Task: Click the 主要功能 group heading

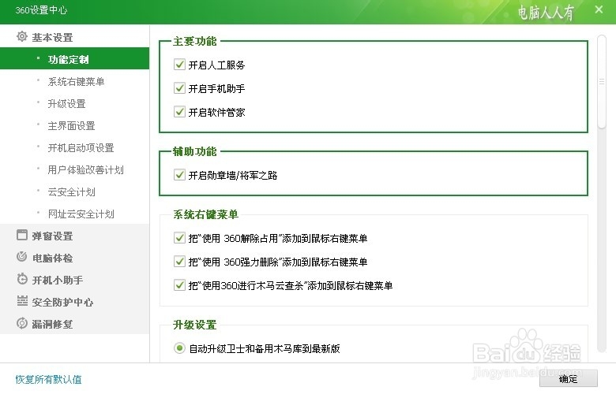Action: [x=195, y=41]
